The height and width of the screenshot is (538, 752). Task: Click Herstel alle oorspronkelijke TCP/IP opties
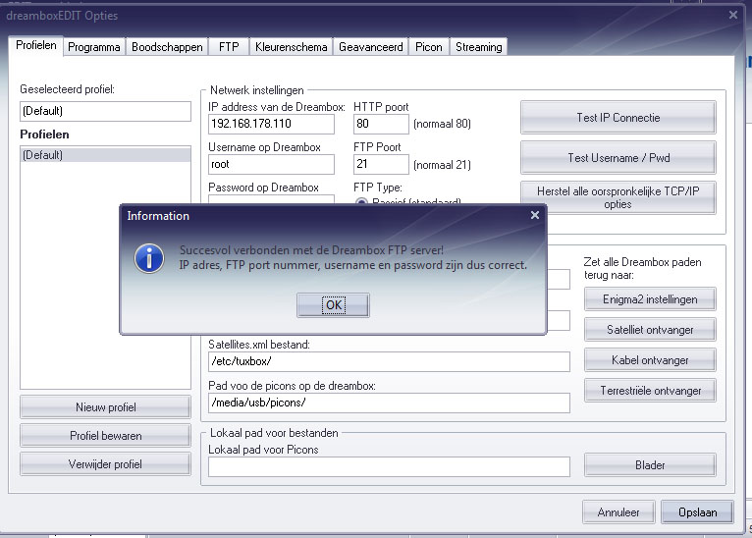coord(618,197)
